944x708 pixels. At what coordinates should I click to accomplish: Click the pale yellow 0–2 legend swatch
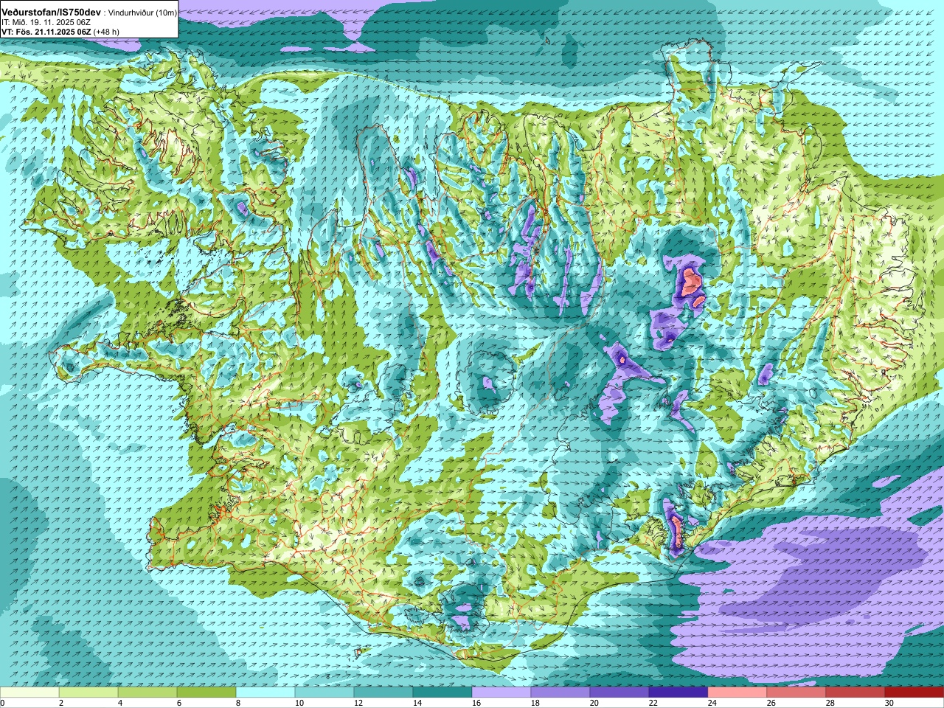(29, 693)
